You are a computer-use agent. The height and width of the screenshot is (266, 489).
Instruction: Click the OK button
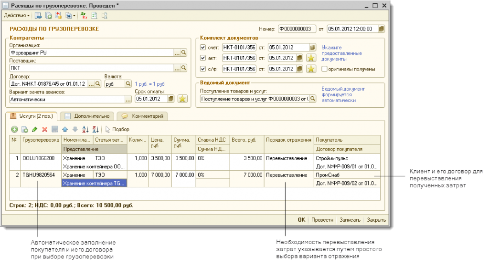click(301, 220)
